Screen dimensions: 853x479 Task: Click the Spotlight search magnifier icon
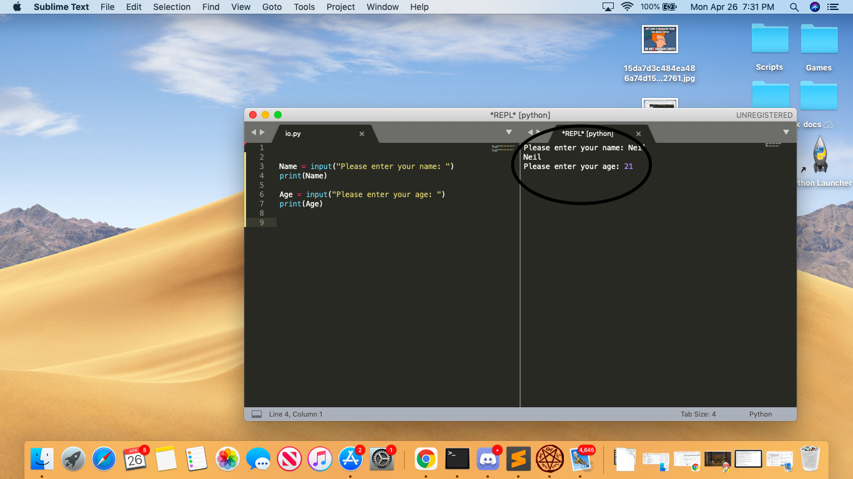point(794,7)
